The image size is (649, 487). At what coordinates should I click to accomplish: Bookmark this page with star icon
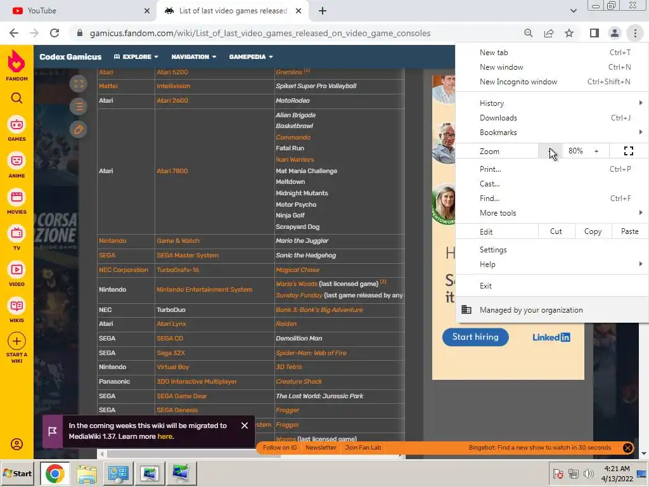point(569,33)
